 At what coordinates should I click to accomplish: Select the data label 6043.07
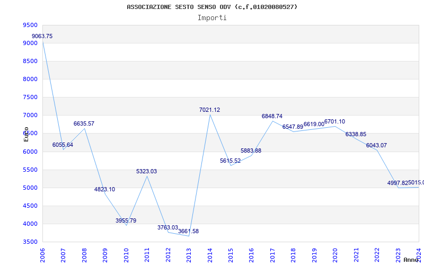(x=376, y=145)
